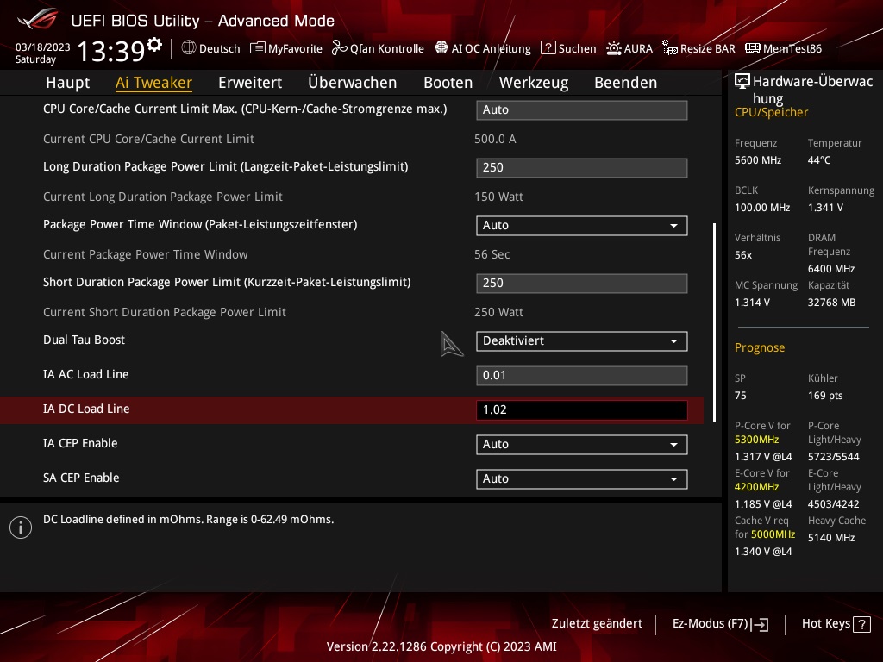883x662 pixels.
Task: Click Hot Keys question mark icon
Action: point(861,624)
